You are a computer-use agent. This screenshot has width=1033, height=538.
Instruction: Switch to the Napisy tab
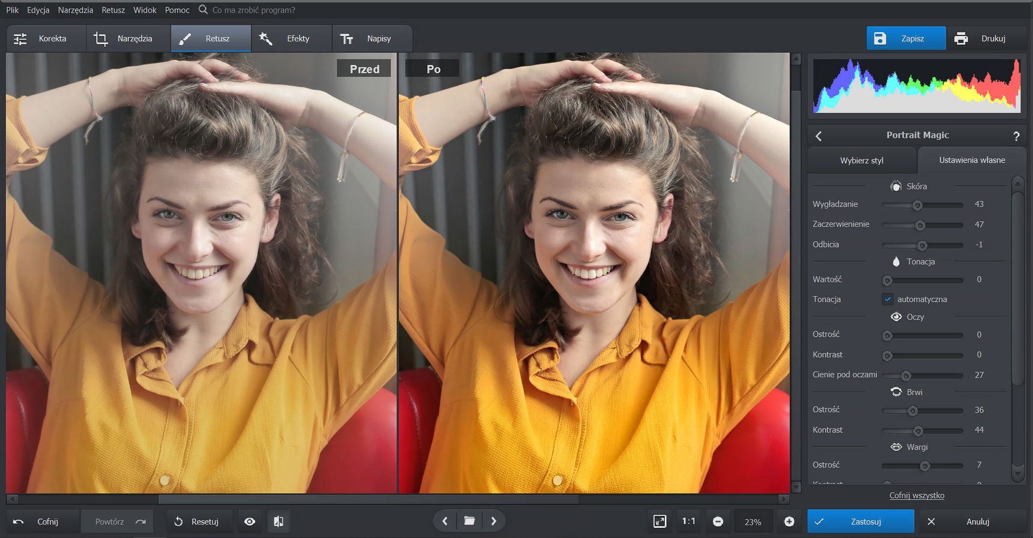pos(372,38)
